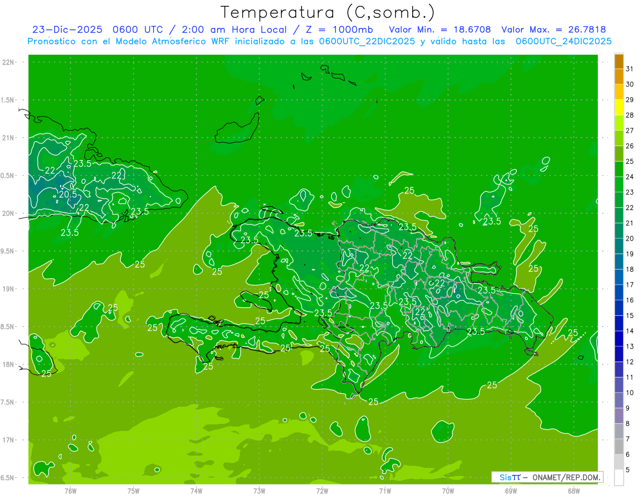The width and height of the screenshot is (644, 498).
Task: Click the "73W" longitude axis label
Action: (259, 490)
